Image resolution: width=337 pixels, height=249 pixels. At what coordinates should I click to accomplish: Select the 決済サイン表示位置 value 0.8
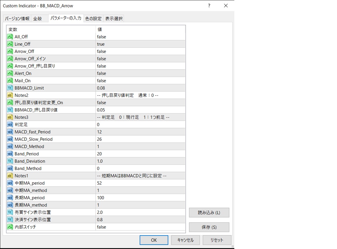pyautogui.click(x=140, y=219)
